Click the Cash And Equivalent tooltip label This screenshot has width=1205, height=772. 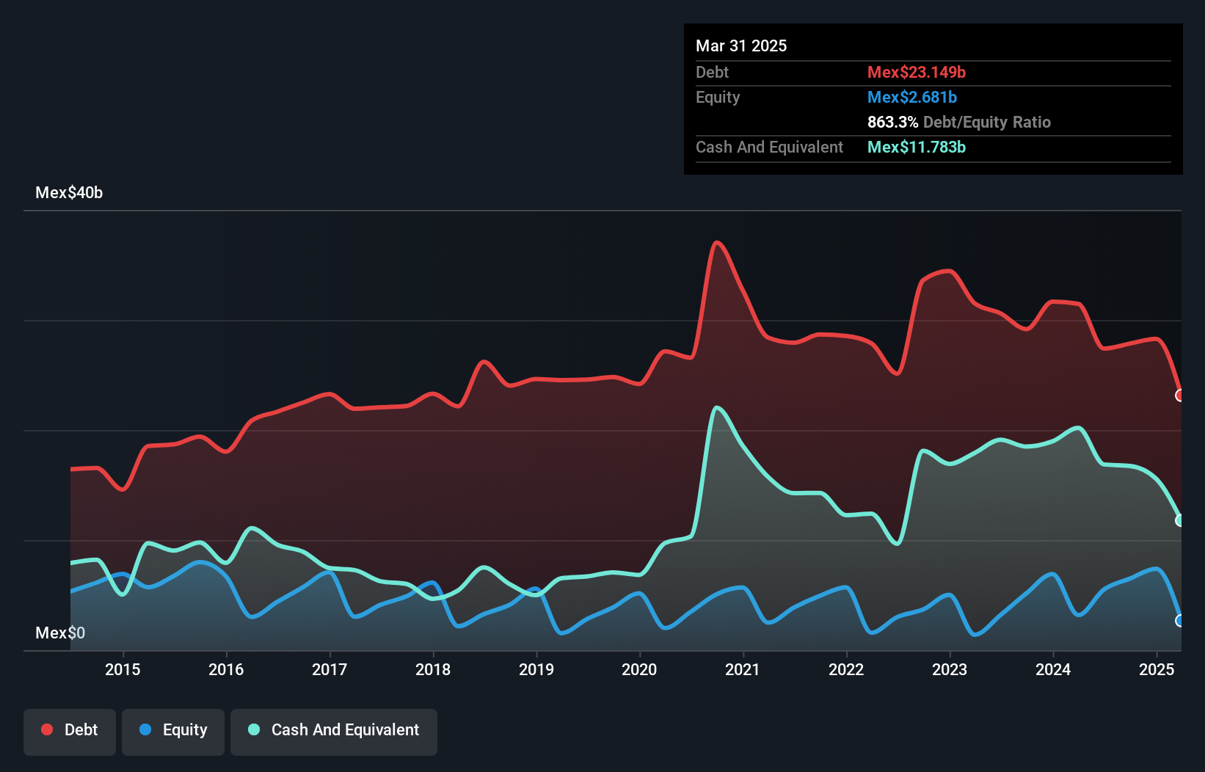[769, 147]
